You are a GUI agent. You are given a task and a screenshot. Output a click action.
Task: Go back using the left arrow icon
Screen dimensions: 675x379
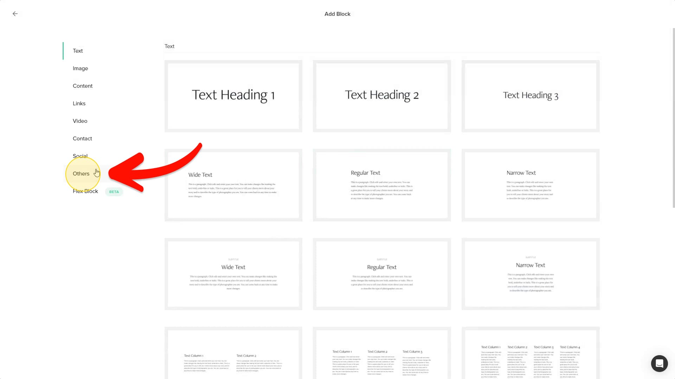tap(15, 14)
